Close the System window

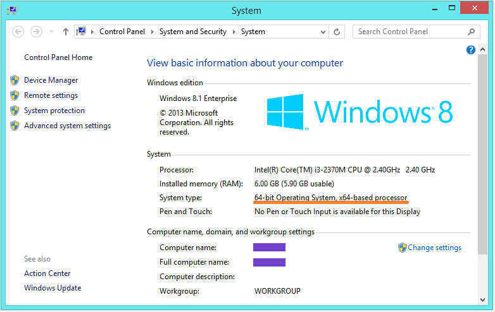tap(475, 8)
